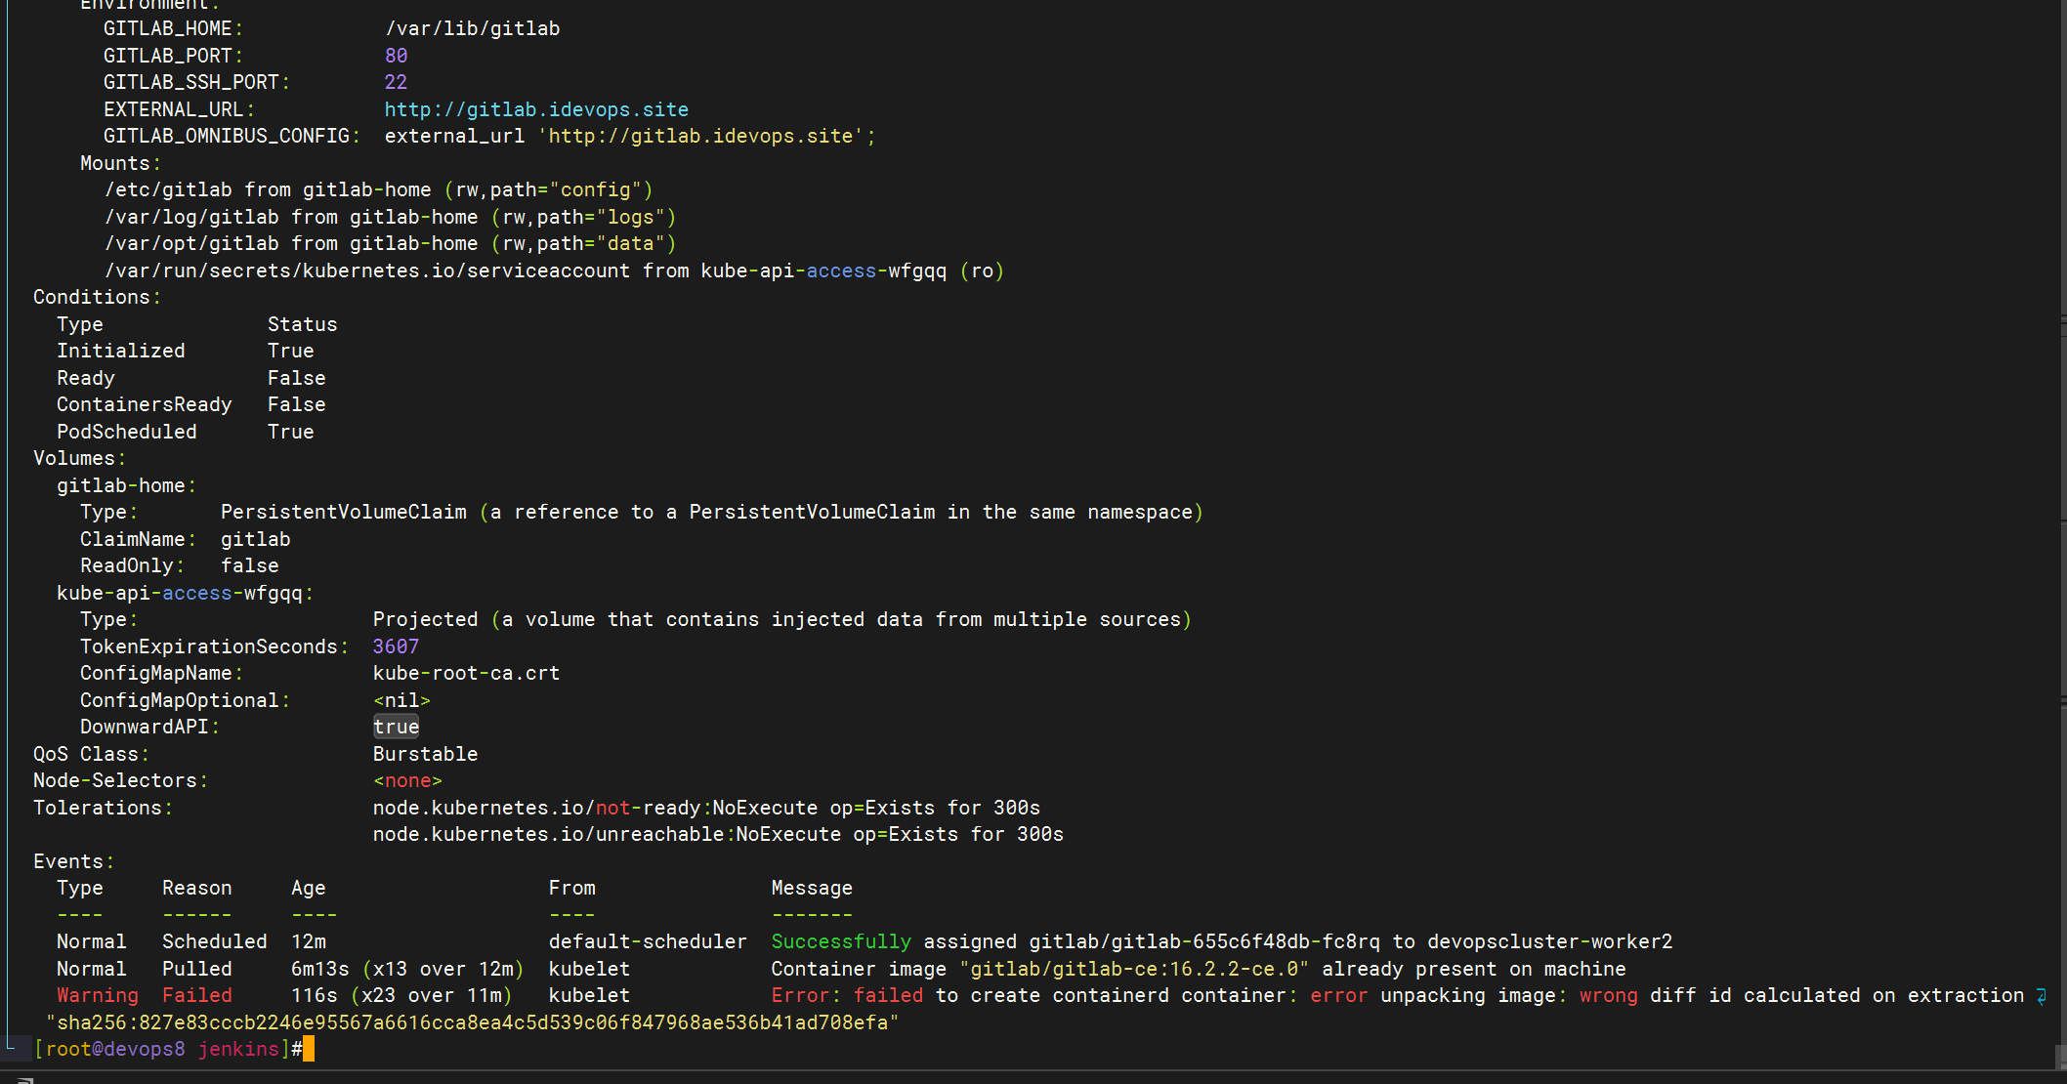
Task: Click the GITLAB_SSH_PORT value 22
Action: [396, 82]
